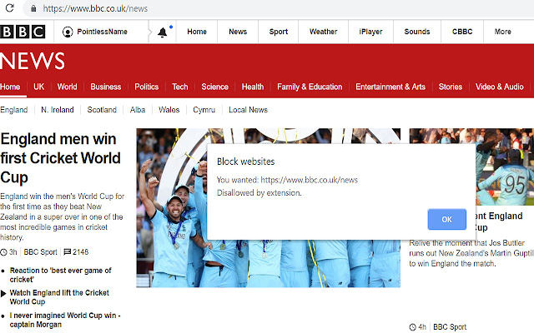Click the BBC logo
534x333 pixels.
pos(23,32)
